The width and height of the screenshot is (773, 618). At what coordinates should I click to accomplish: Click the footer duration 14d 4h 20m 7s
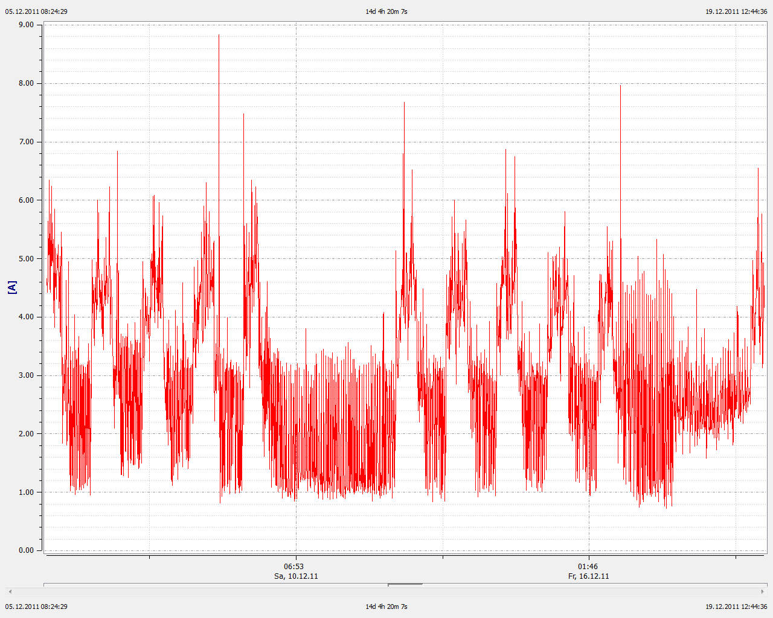pyautogui.click(x=386, y=607)
